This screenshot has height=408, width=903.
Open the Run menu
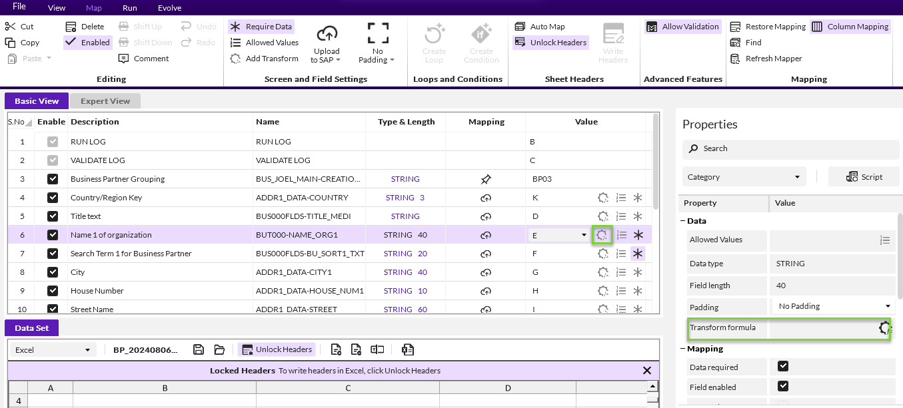click(x=130, y=8)
